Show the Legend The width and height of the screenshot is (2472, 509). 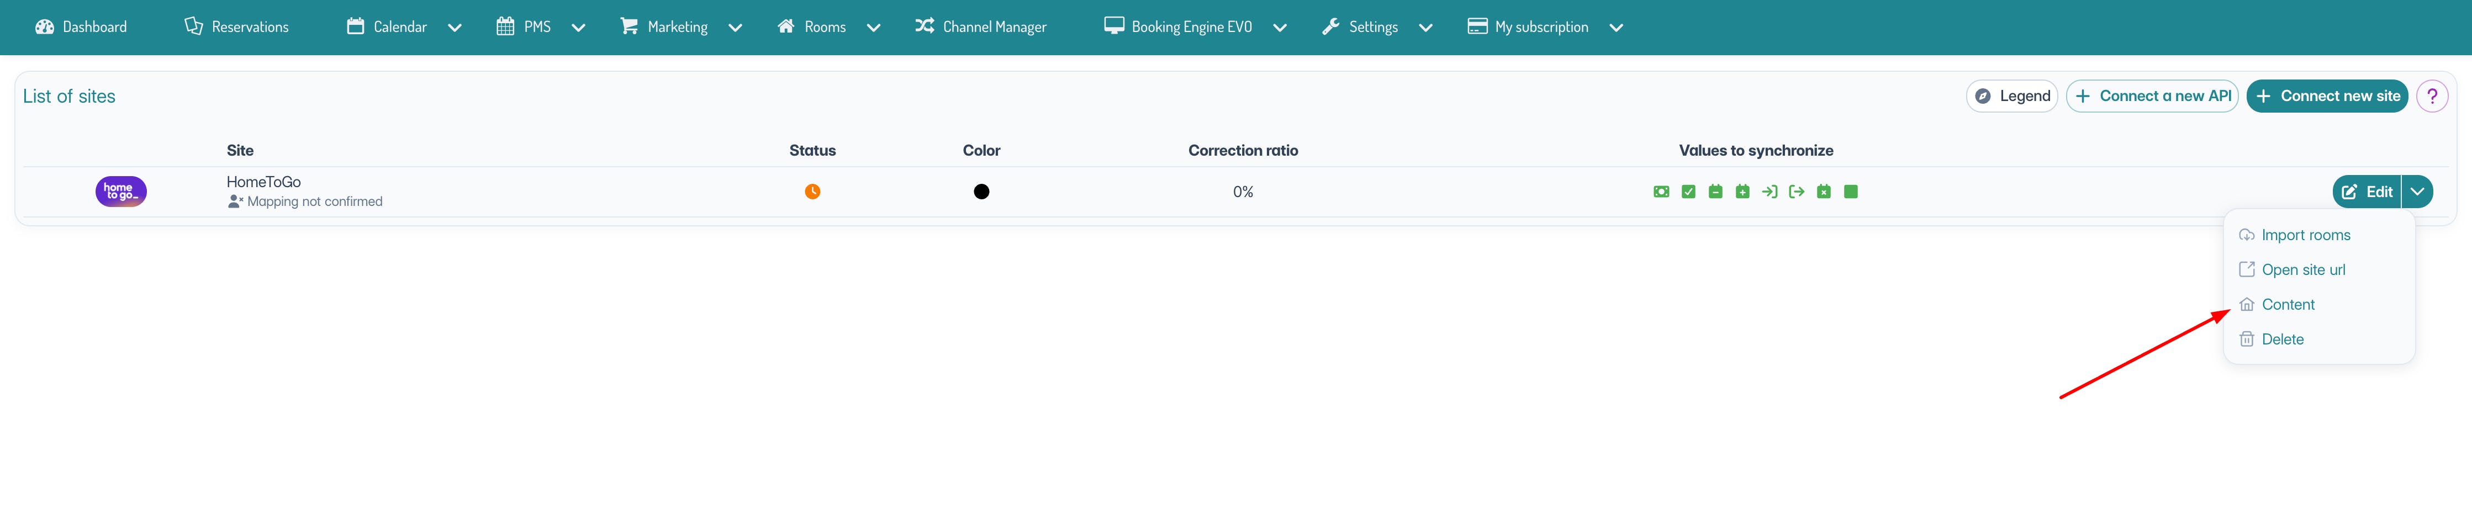point(2013,96)
